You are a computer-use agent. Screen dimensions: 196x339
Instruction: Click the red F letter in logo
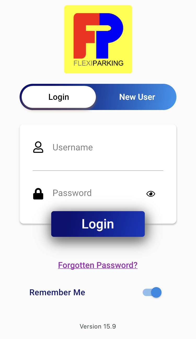pyautogui.click(x=80, y=37)
